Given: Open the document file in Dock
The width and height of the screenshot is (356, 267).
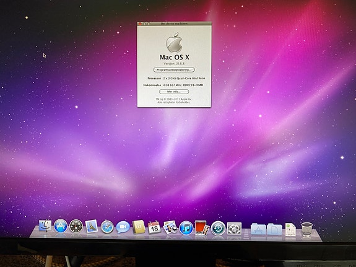Looking at the screenshot, I should 290,229.
